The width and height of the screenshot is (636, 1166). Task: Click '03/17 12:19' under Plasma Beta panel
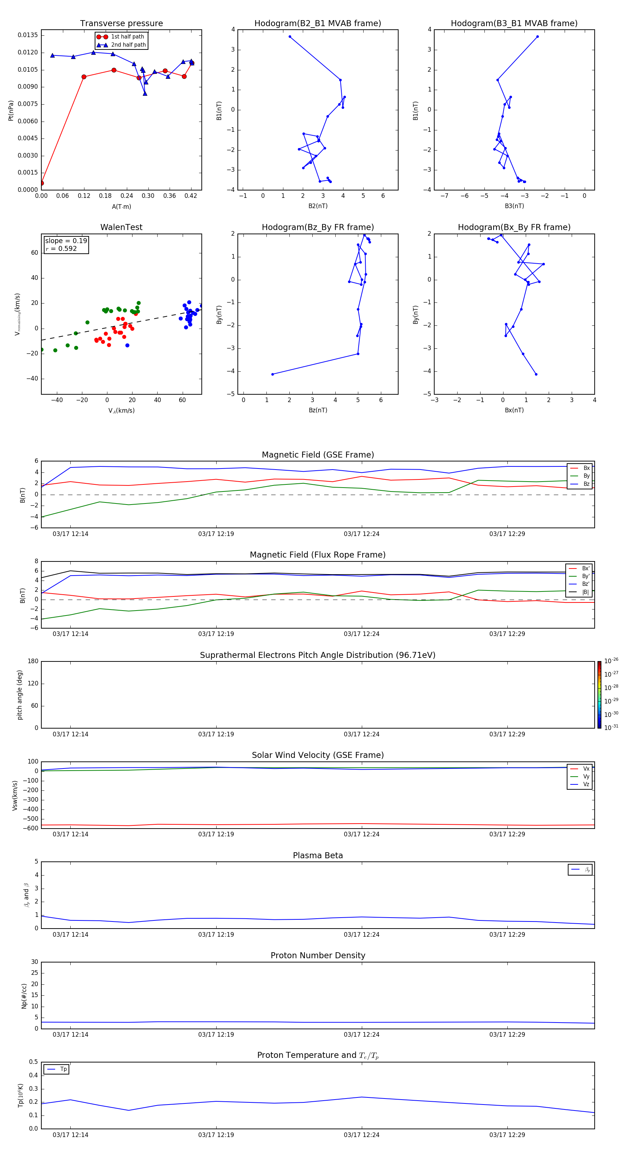(216, 935)
